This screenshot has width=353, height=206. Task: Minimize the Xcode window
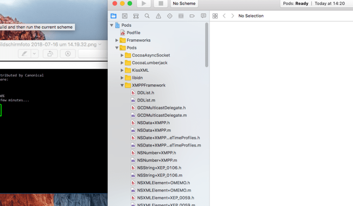pyautogui.click(x=122, y=3)
